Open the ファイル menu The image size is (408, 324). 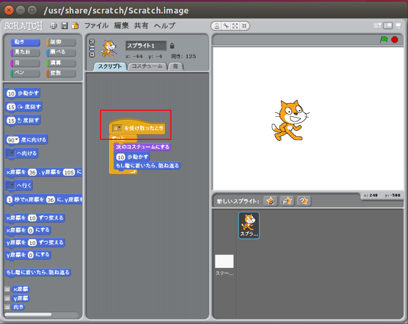[96, 26]
